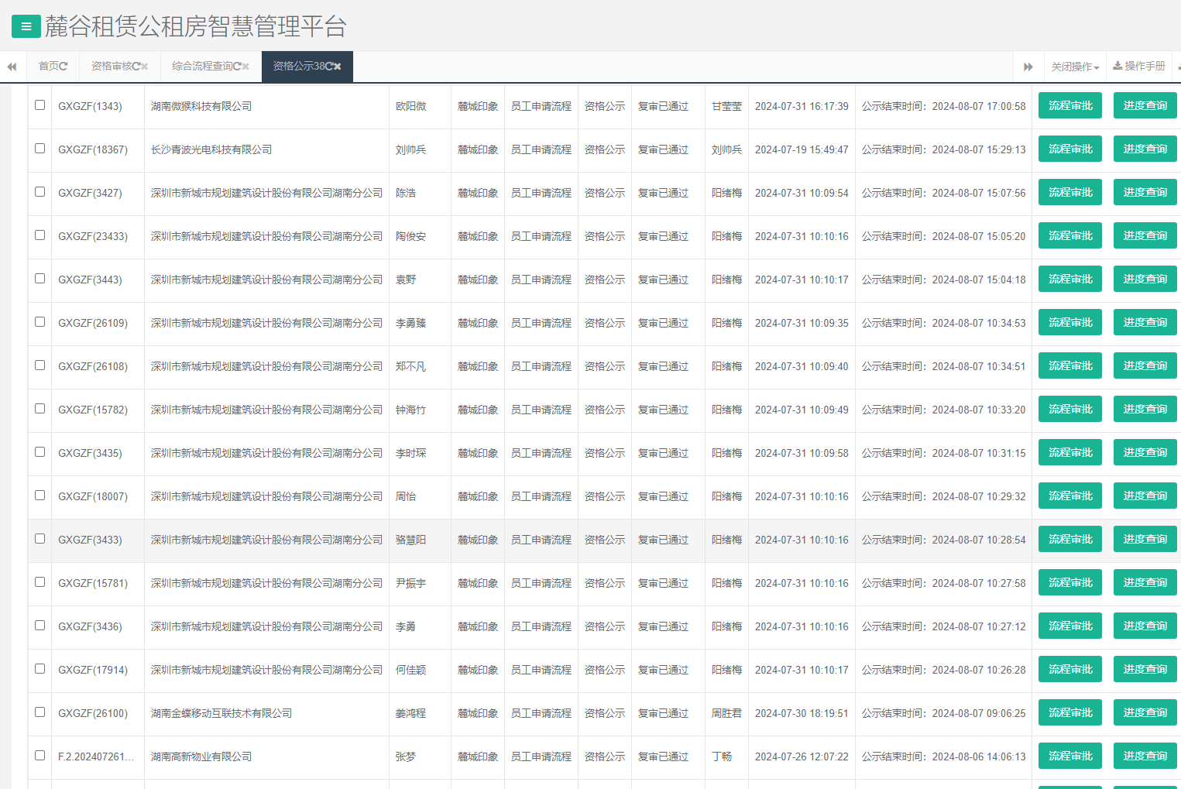The image size is (1181, 789).
Task: Select checkbox for GXGZF(26109) row
Action: pyautogui.click(x=39, y=322)
